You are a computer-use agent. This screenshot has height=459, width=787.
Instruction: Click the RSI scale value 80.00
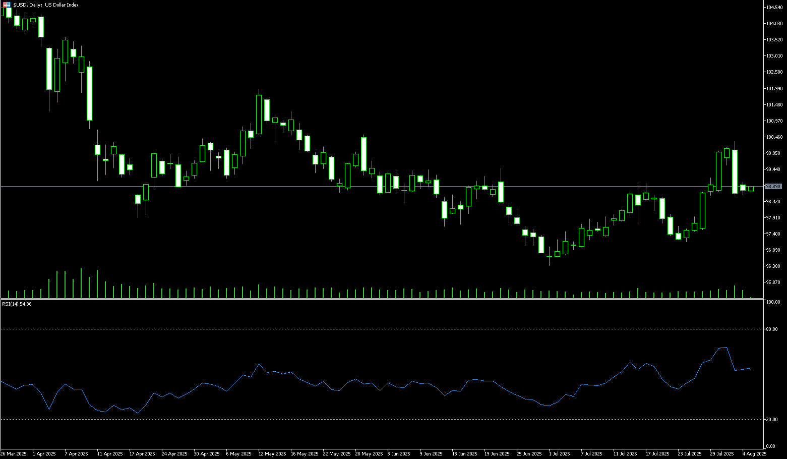(772, 329)
